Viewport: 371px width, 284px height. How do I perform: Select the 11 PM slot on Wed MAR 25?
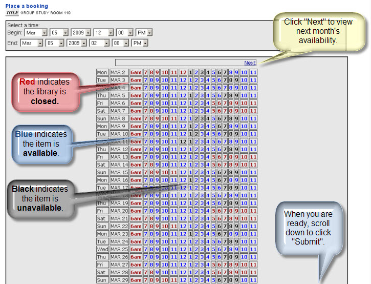tap(253, 249)
